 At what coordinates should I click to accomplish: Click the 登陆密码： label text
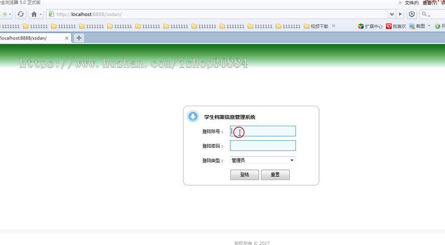[213, 146]
